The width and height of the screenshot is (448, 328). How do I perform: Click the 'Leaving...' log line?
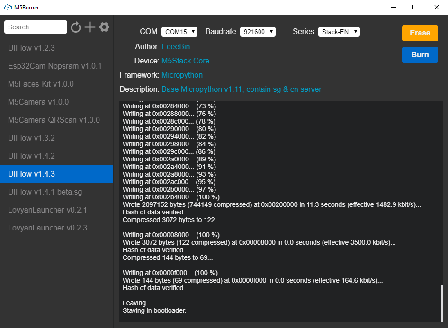click(137, 303)
